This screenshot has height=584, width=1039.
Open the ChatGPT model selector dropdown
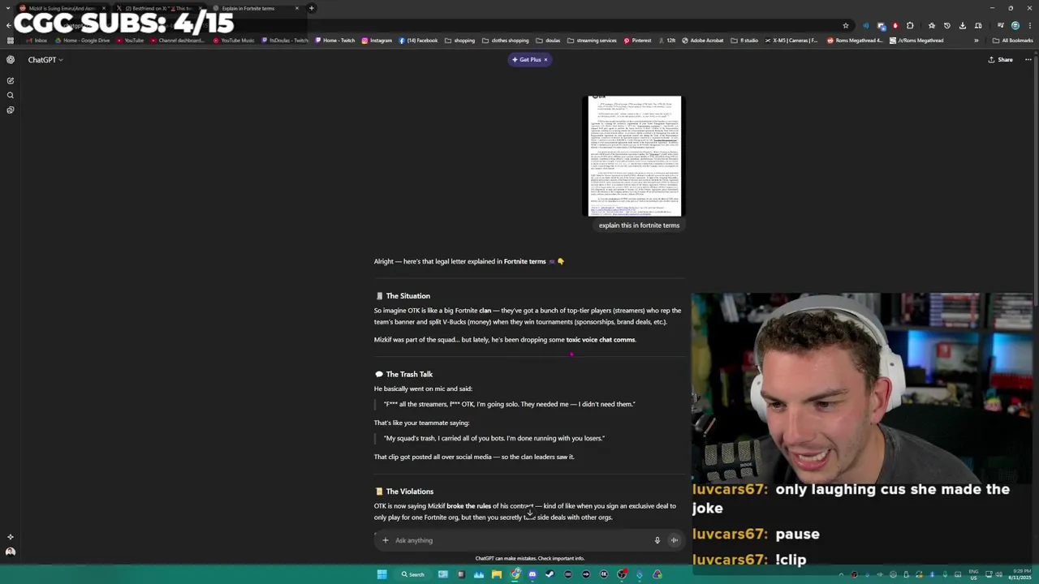point(45,60)
